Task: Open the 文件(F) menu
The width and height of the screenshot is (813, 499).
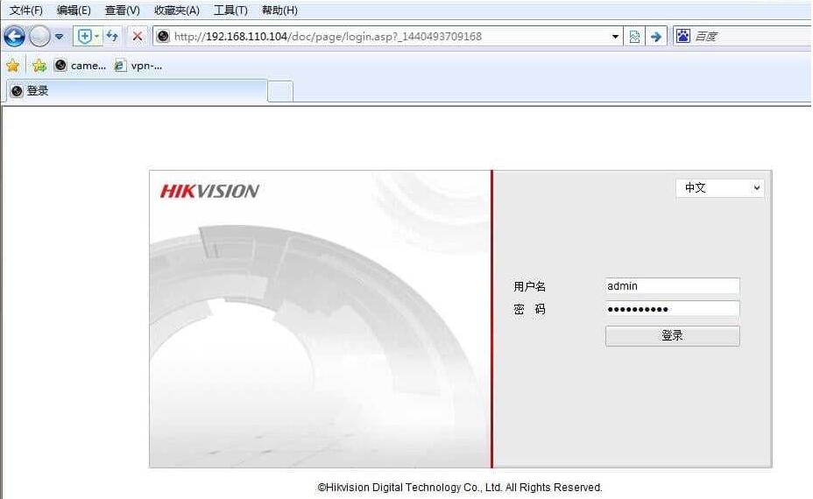Action: click(26, 11)
